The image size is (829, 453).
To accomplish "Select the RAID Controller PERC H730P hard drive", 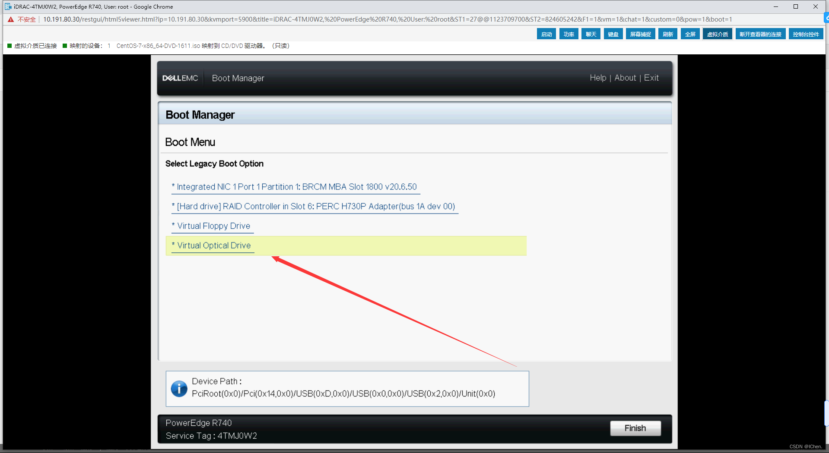I will 315,206.
